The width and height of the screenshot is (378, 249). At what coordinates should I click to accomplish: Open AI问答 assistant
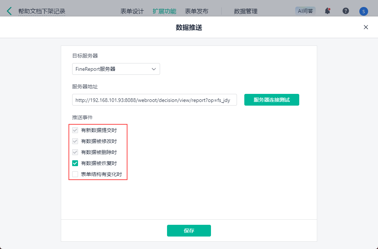coord(305,11)
